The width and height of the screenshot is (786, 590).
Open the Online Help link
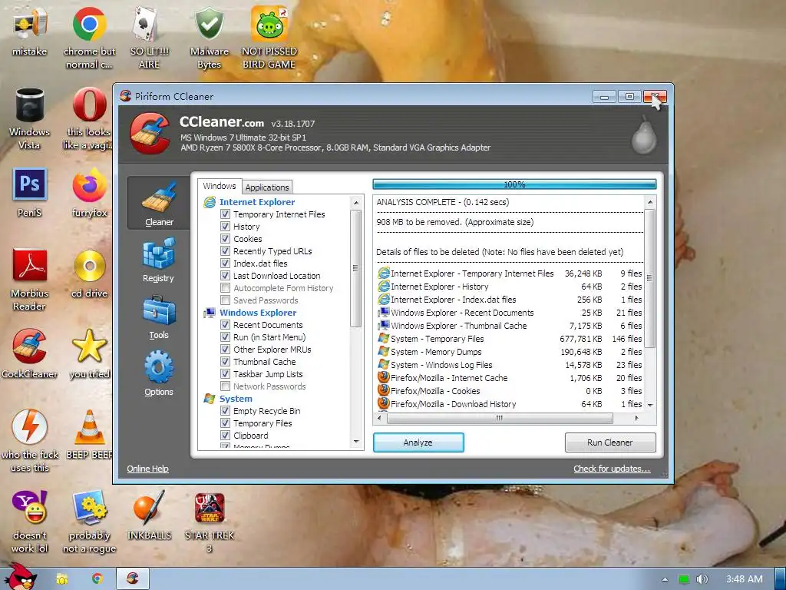click(147, 469)
